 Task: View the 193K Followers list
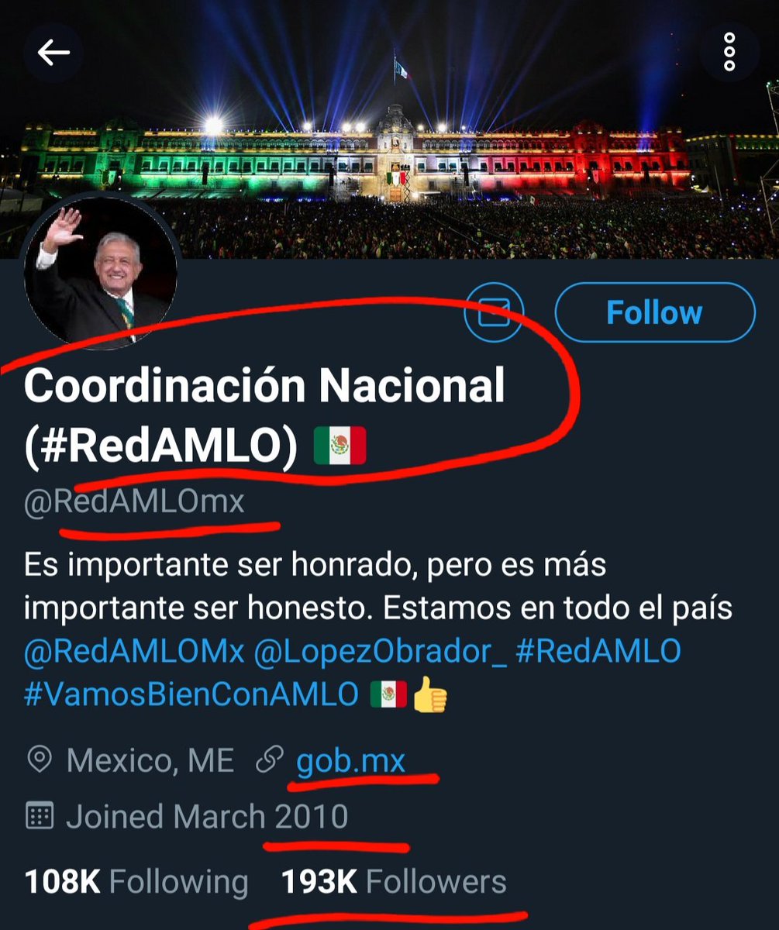(x=393, y=882)
